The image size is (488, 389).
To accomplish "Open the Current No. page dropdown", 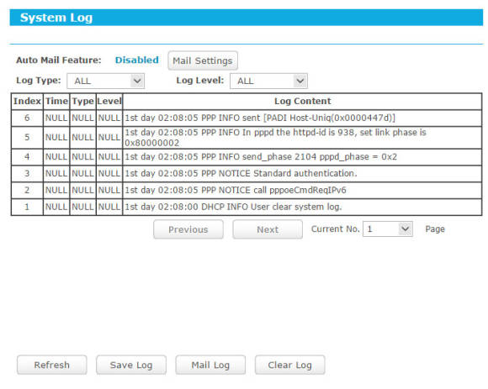I will pyautogui.click(x=388, y=229).
